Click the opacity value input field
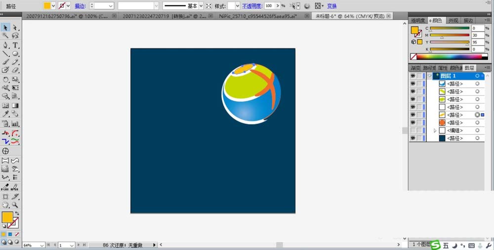 click(269, 5)
